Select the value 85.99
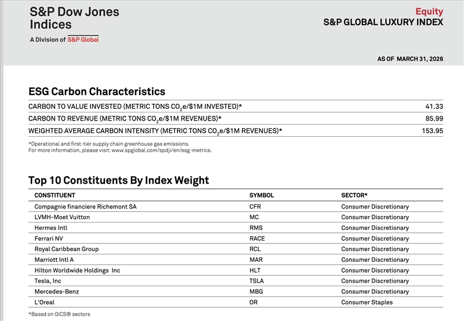The width and height of the screenshot is (464, 321). (434, 119)
